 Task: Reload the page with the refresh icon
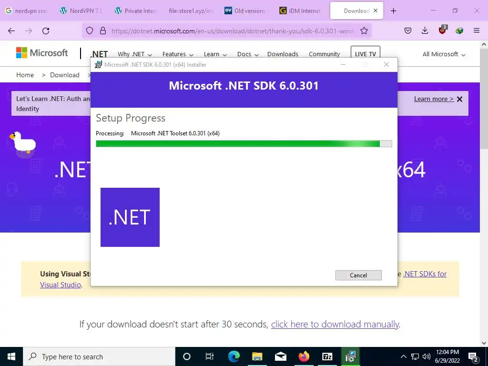tap(46, 31)
